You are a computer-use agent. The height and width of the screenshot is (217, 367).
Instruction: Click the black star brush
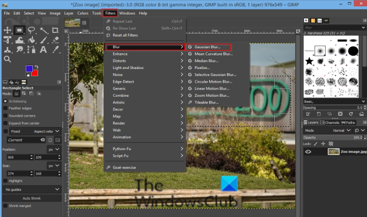[x=309, y=61]
